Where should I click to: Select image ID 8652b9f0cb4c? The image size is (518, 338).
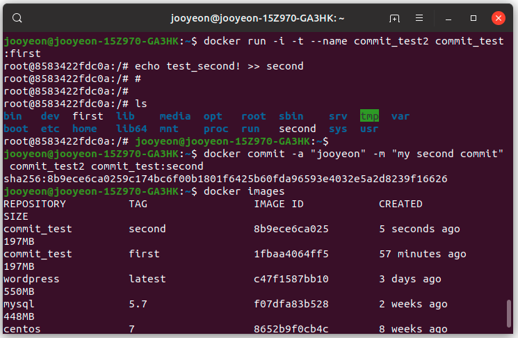291,329
